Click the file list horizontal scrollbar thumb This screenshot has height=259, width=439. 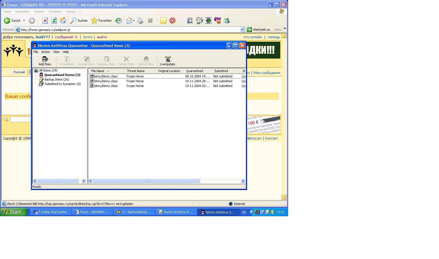click(146, 181)
